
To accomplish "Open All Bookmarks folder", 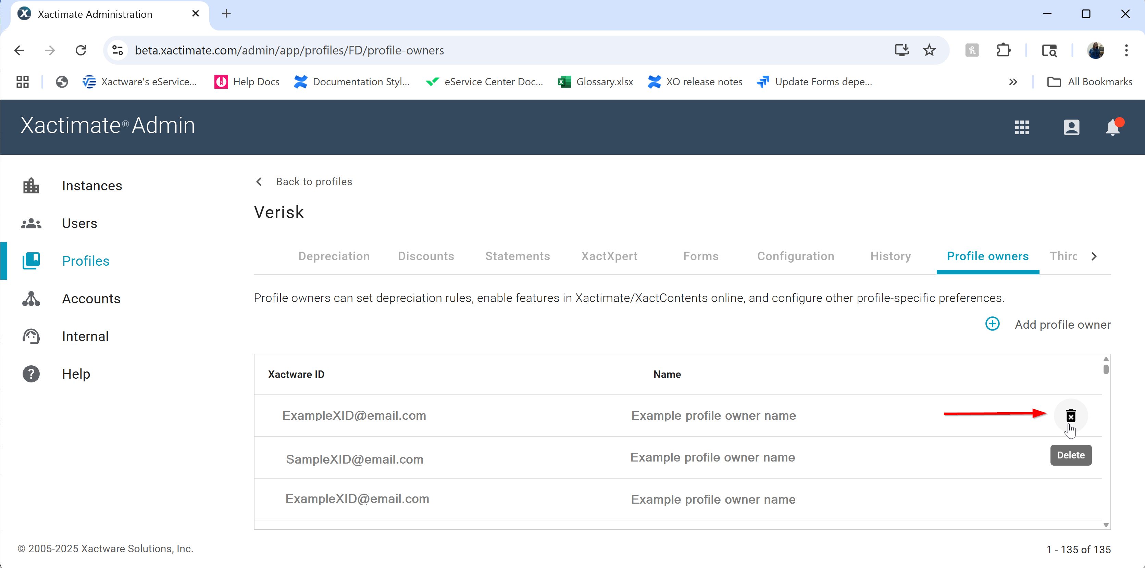I will (x=1090, y=82).
